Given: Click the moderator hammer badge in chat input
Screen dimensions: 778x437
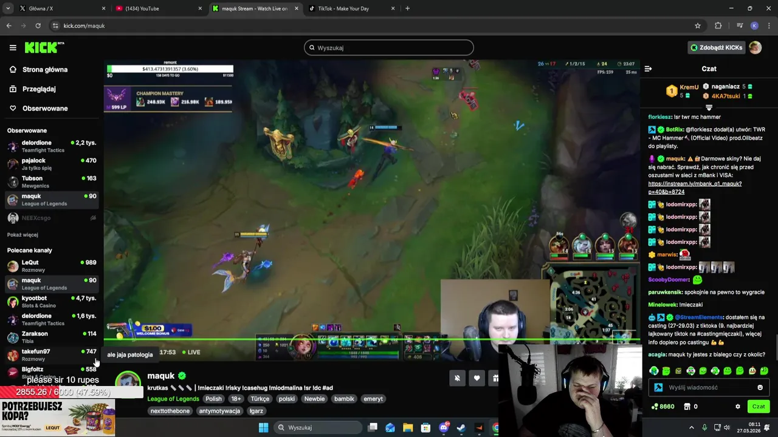Looking at the screenshot, I should point(658,387).
